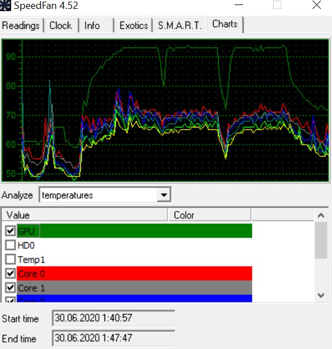Click the gray Core 1 color bar
The width and height of the screenshot is (332, 349).
click(x=135, y=288)
